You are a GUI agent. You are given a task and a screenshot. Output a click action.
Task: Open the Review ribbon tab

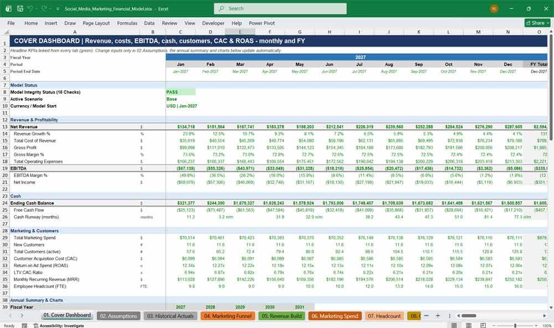(x=170, y=23)
